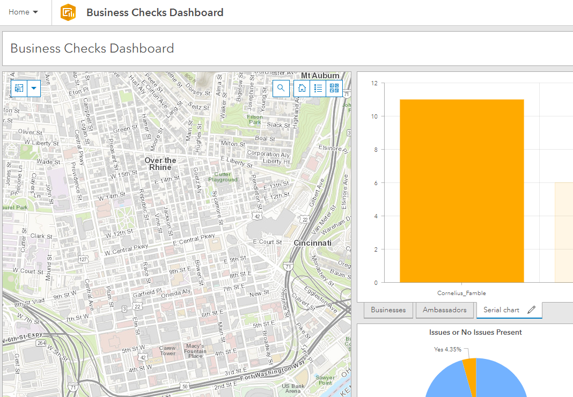Click the W Liberty St street label
Screen dimensions: 573x397
coord(41,143)
